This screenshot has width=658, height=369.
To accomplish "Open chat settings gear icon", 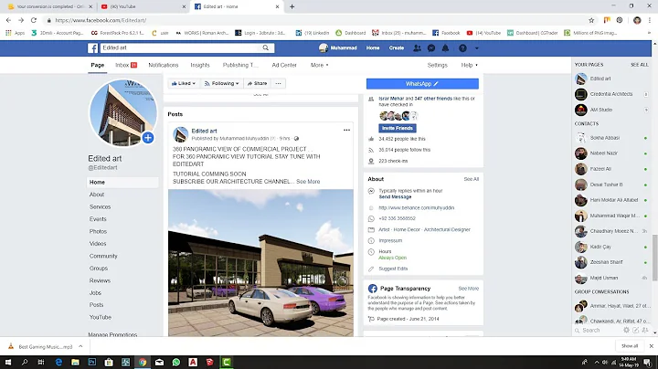I will [627, 331].
